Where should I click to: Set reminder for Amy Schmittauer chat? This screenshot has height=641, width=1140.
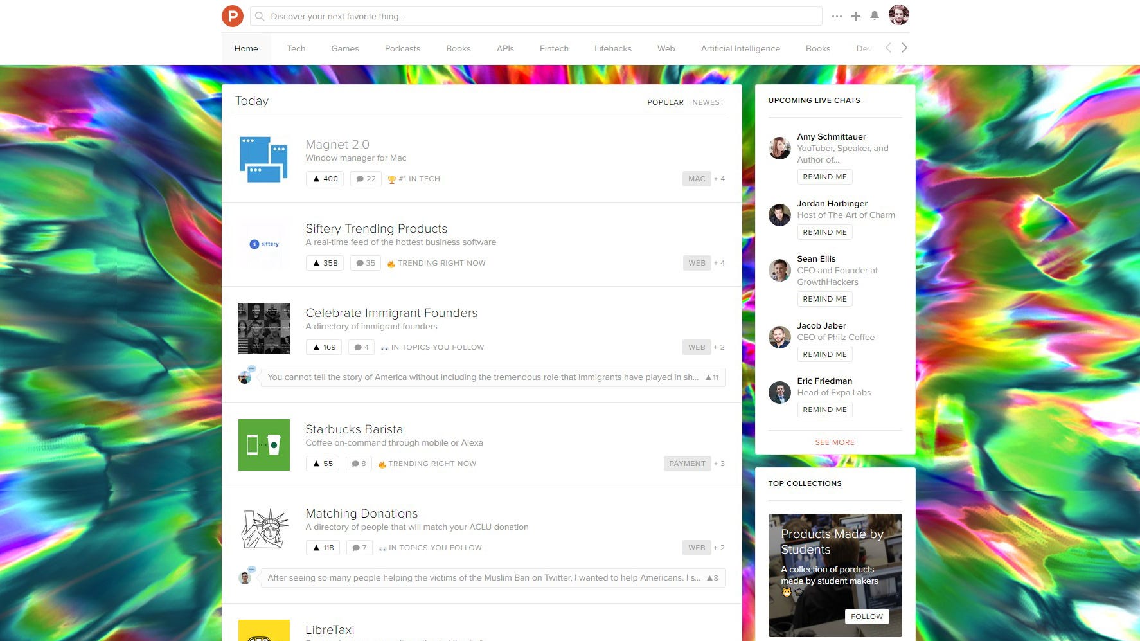pos(824,177)
